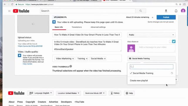This screenshot has height=106, width=188.
Task: Click the YouTube logo in header
Action: 21,11
